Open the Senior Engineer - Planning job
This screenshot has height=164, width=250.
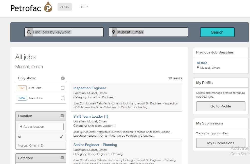pos(95,145)
